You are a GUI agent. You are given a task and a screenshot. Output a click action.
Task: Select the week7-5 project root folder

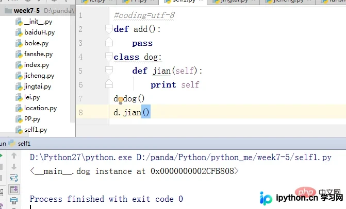tap(27, 11)
